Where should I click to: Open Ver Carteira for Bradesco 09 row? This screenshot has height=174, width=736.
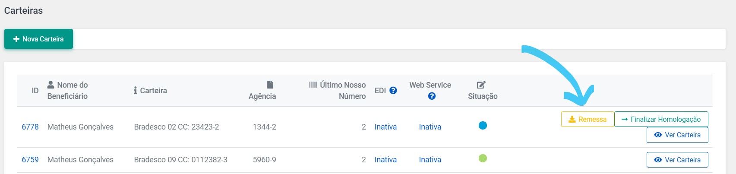tap(677, 160)
